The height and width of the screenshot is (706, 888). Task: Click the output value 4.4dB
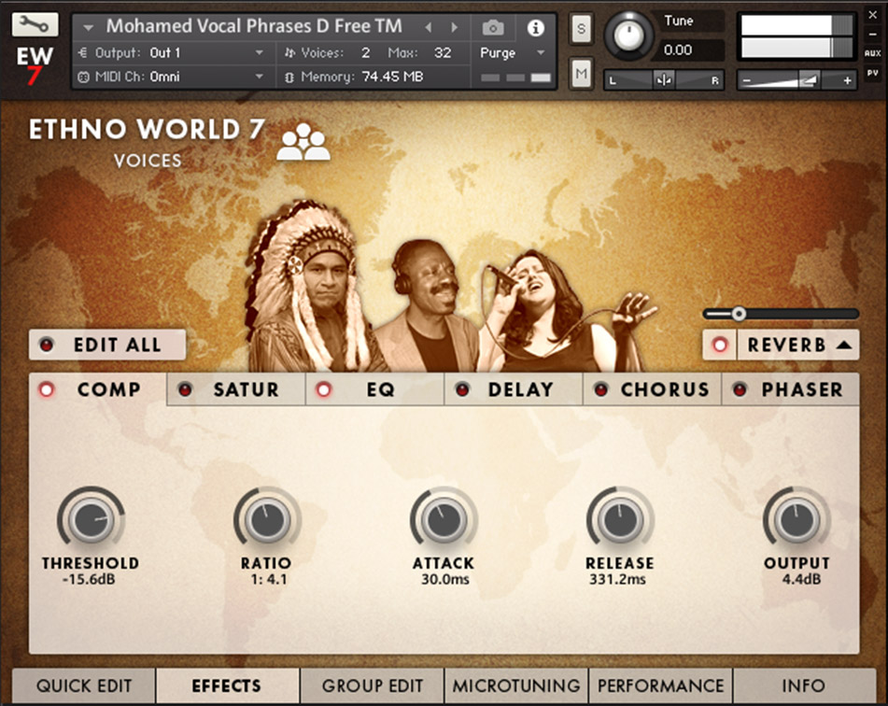[x=801, y=579]
